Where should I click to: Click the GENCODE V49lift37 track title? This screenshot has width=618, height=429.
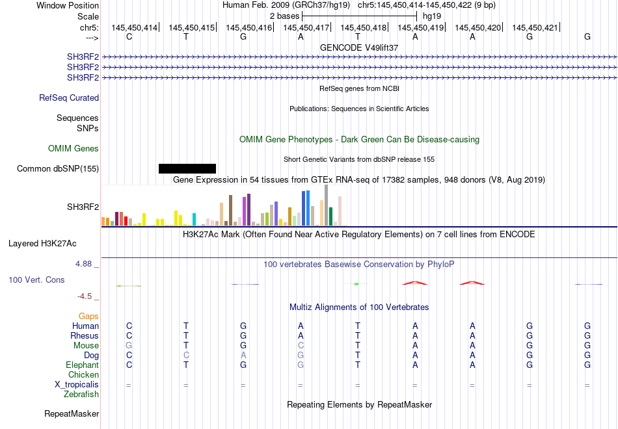pos(359,47)
